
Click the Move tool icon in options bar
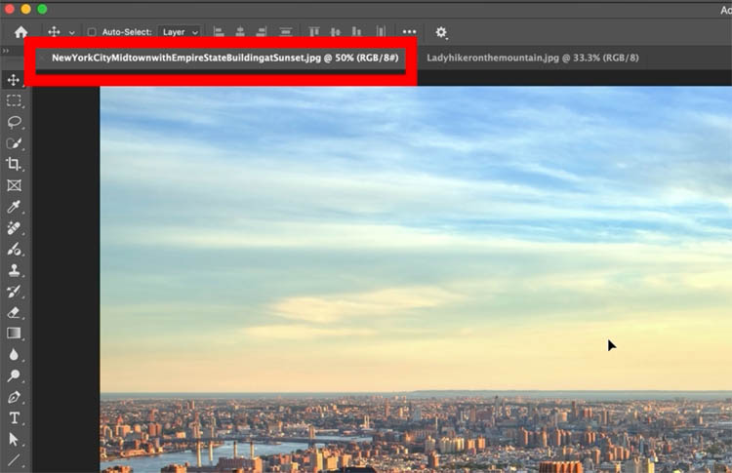click(x=54, y=32)
